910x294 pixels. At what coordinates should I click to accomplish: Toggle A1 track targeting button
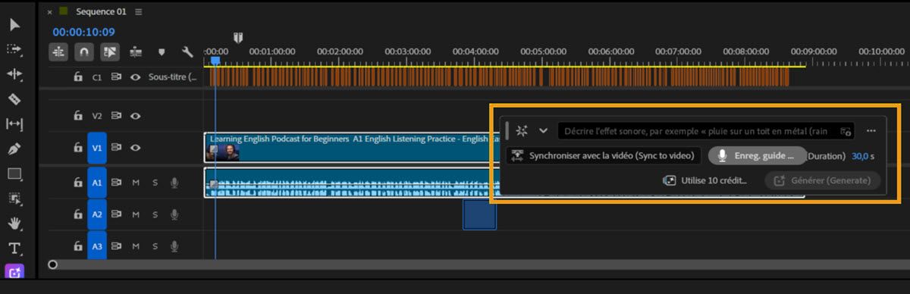point(97,183)
